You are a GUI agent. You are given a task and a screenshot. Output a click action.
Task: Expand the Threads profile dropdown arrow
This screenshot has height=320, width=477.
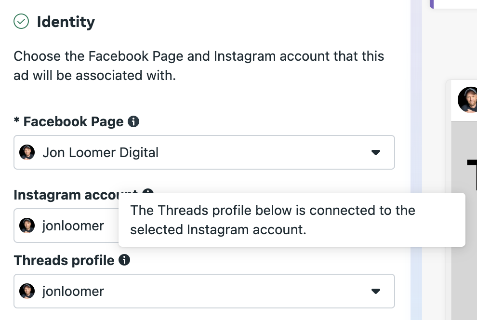376,292
